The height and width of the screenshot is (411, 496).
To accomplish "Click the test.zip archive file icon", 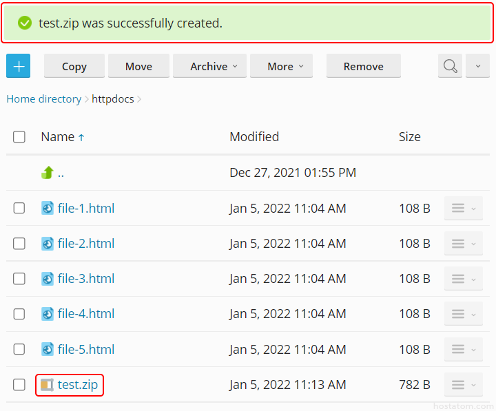I will [47, 385].
